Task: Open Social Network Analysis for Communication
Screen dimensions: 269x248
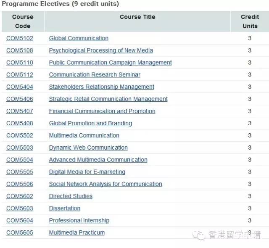Action: tap(105, 184)
